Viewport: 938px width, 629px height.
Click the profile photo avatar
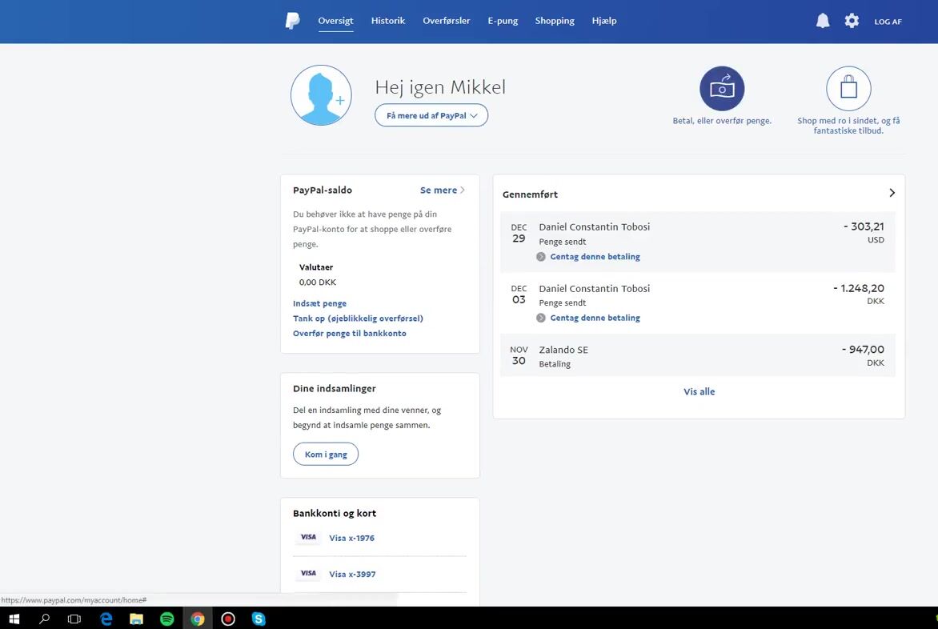tap(321, 95)
